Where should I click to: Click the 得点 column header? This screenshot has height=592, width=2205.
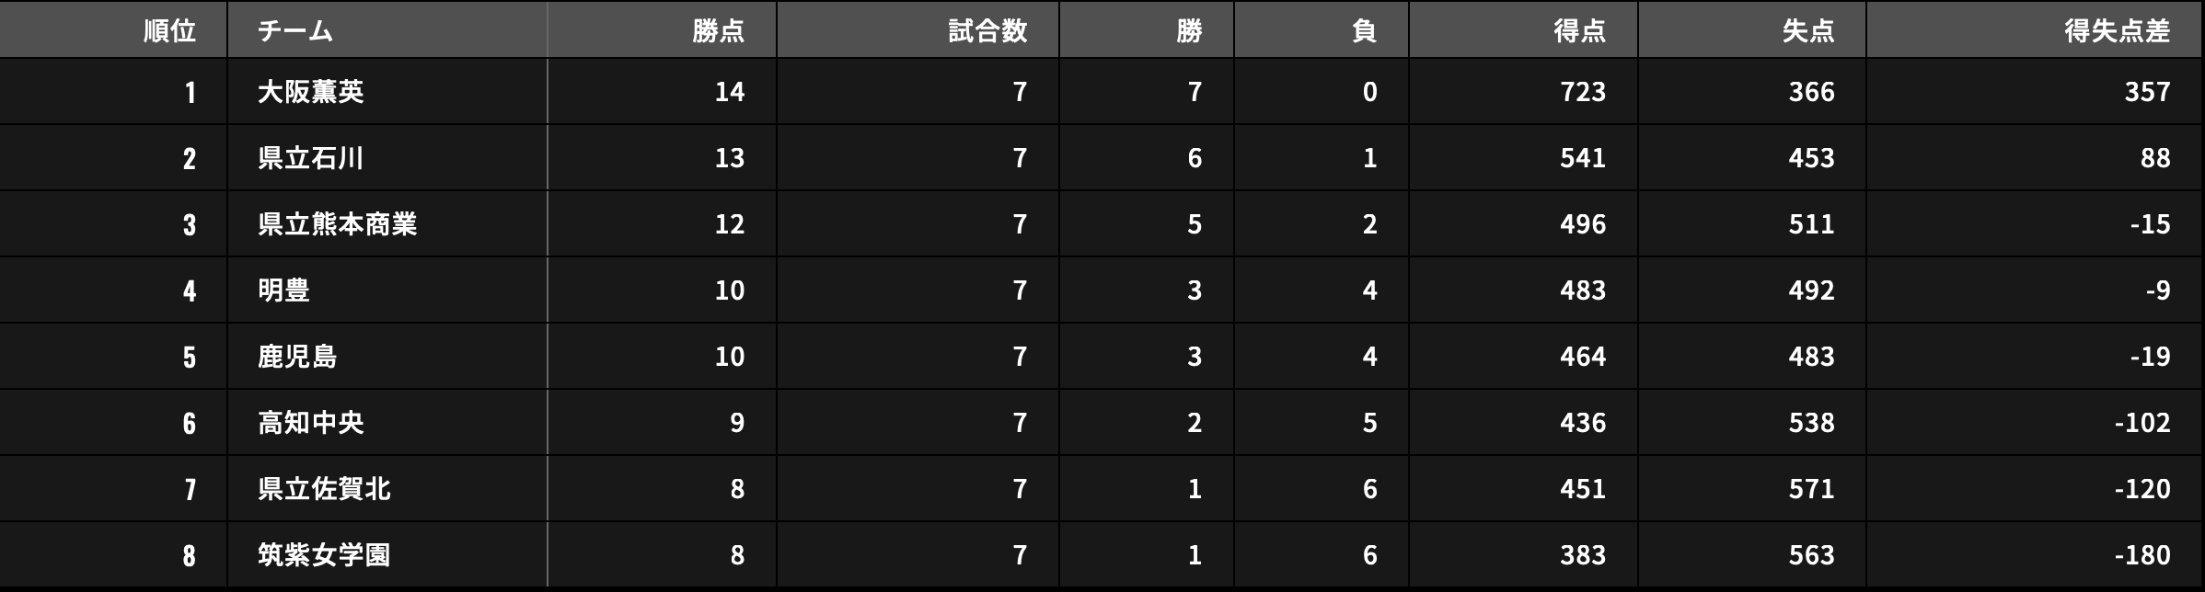point(1579,31)
